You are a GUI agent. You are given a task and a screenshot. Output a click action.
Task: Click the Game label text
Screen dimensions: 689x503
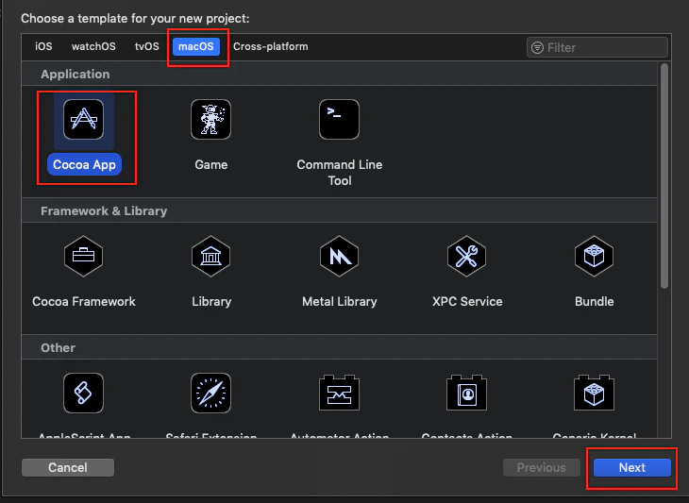tap(210, 165)
